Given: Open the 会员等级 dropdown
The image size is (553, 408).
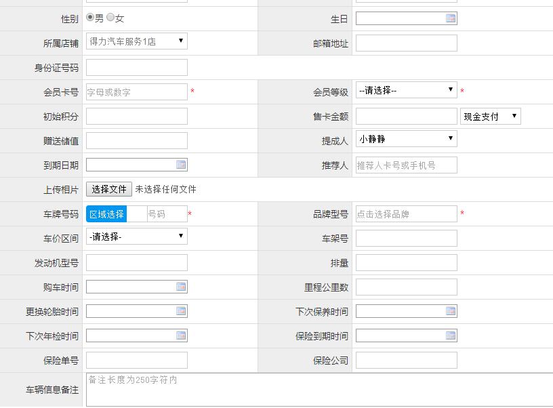Looking at the screenshot, I should point(407,90).
